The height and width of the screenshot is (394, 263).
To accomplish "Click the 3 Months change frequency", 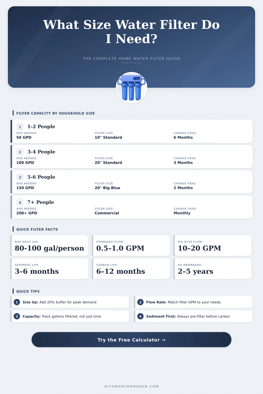I will click(x=183, y=163).
